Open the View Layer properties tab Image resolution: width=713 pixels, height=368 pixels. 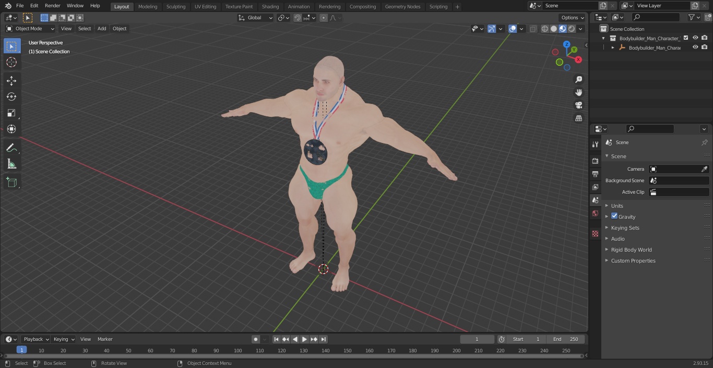pyautogui.click(x=595, y=187)
